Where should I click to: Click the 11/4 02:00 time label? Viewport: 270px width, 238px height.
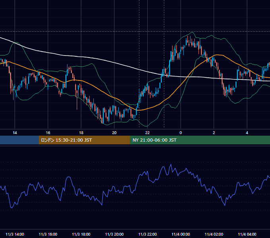(214, 234)
